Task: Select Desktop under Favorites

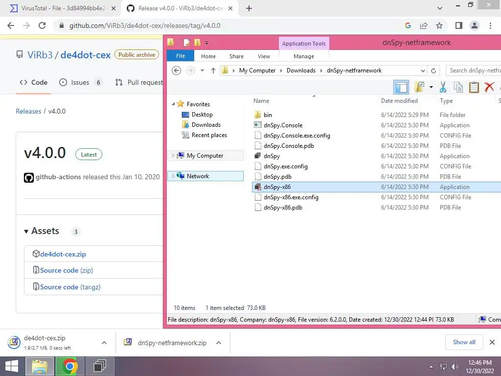Action: (x=202, y=115)
